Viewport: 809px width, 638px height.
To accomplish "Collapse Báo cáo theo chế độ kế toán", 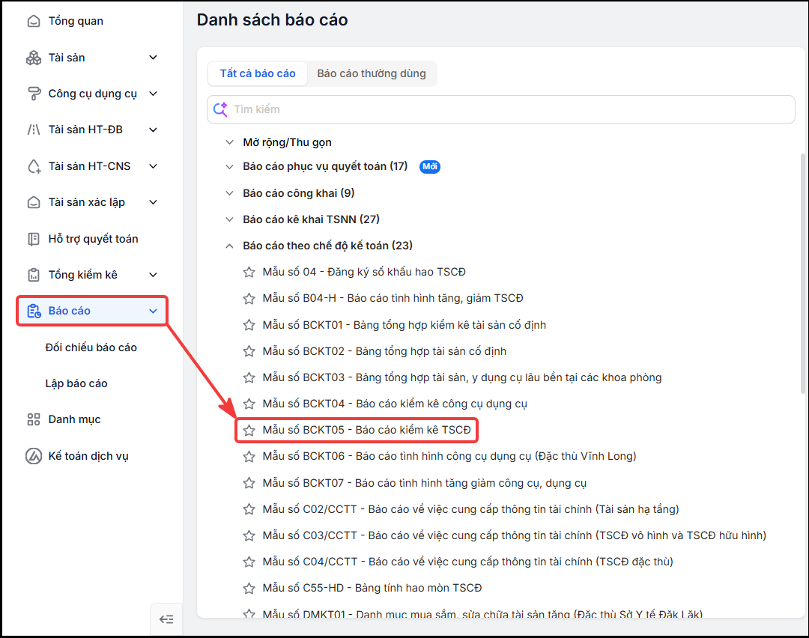I will [x=230, y=246].
